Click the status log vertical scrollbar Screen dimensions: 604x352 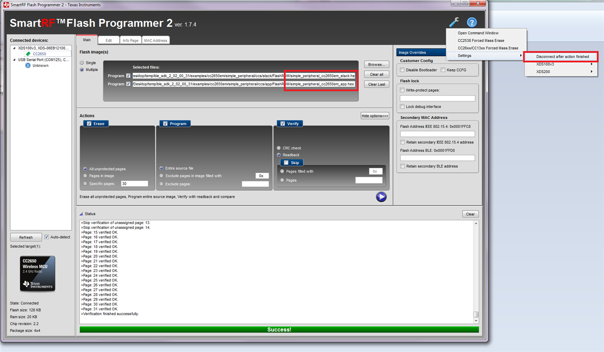point(476,272)
